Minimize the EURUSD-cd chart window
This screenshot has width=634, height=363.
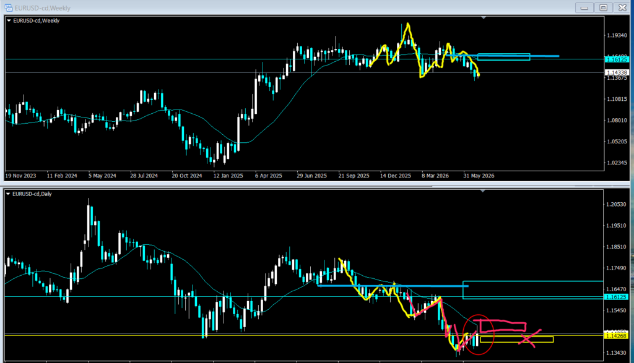(x=584, y=7)
